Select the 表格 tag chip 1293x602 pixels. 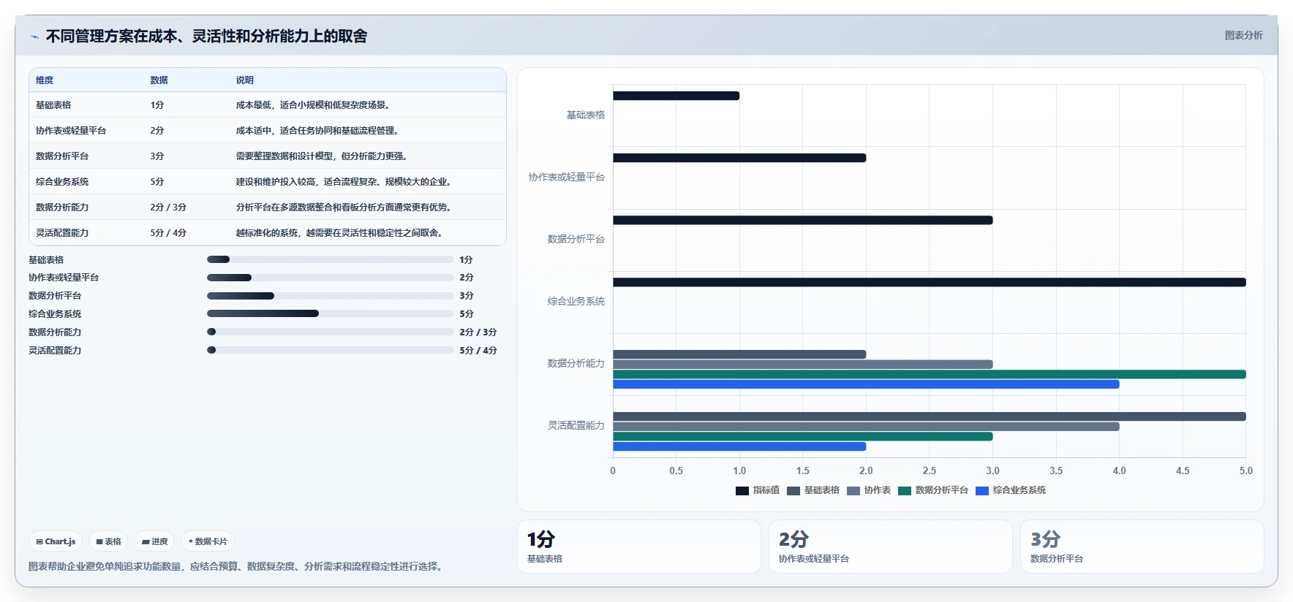coord(108,541)
